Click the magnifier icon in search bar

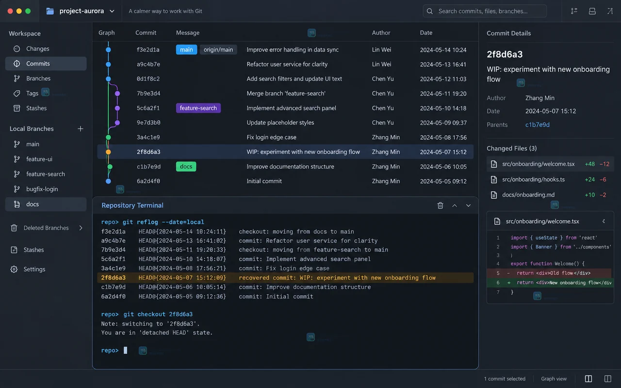click(x=430, y=11)
